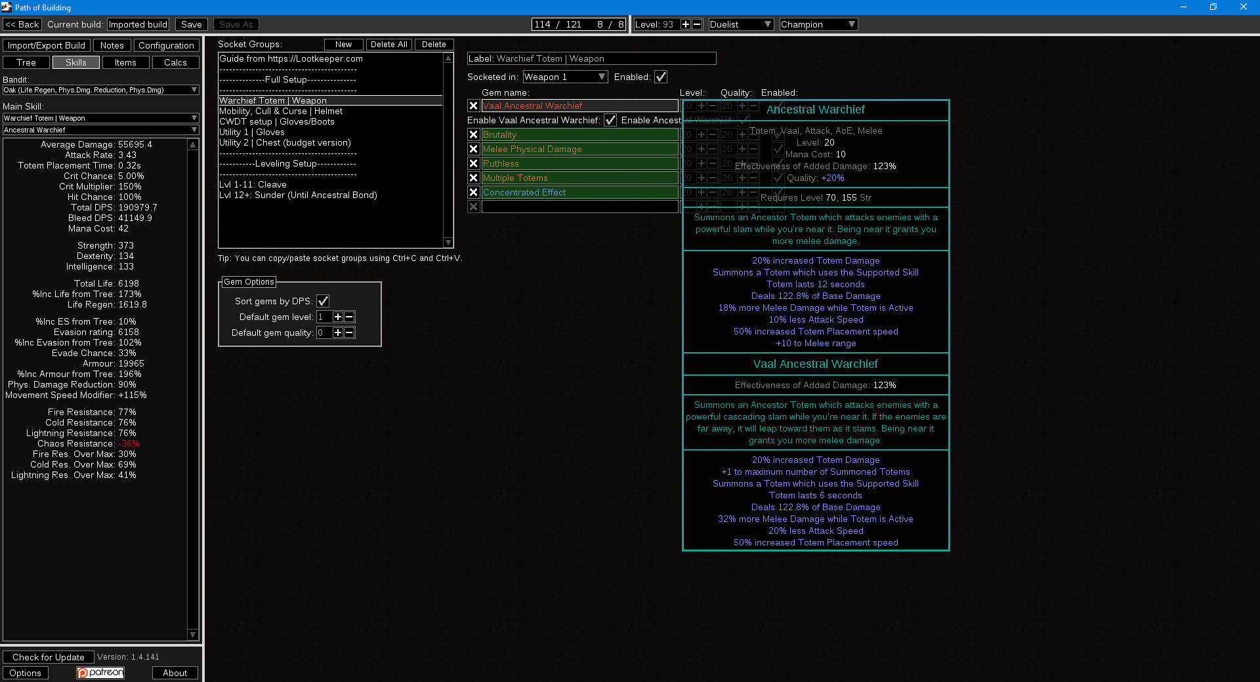Open the Patreon link
This screenshot has width=1260, height=682.
[100, 673]
